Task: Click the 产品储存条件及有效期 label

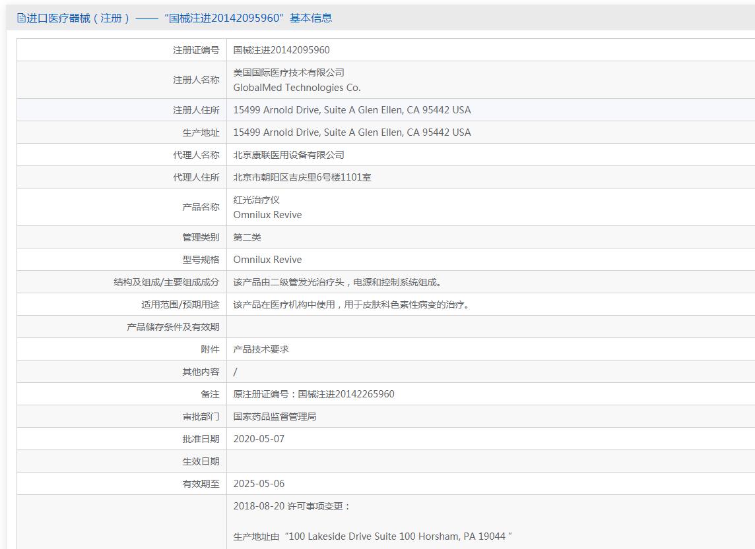Action: [174, 327]
